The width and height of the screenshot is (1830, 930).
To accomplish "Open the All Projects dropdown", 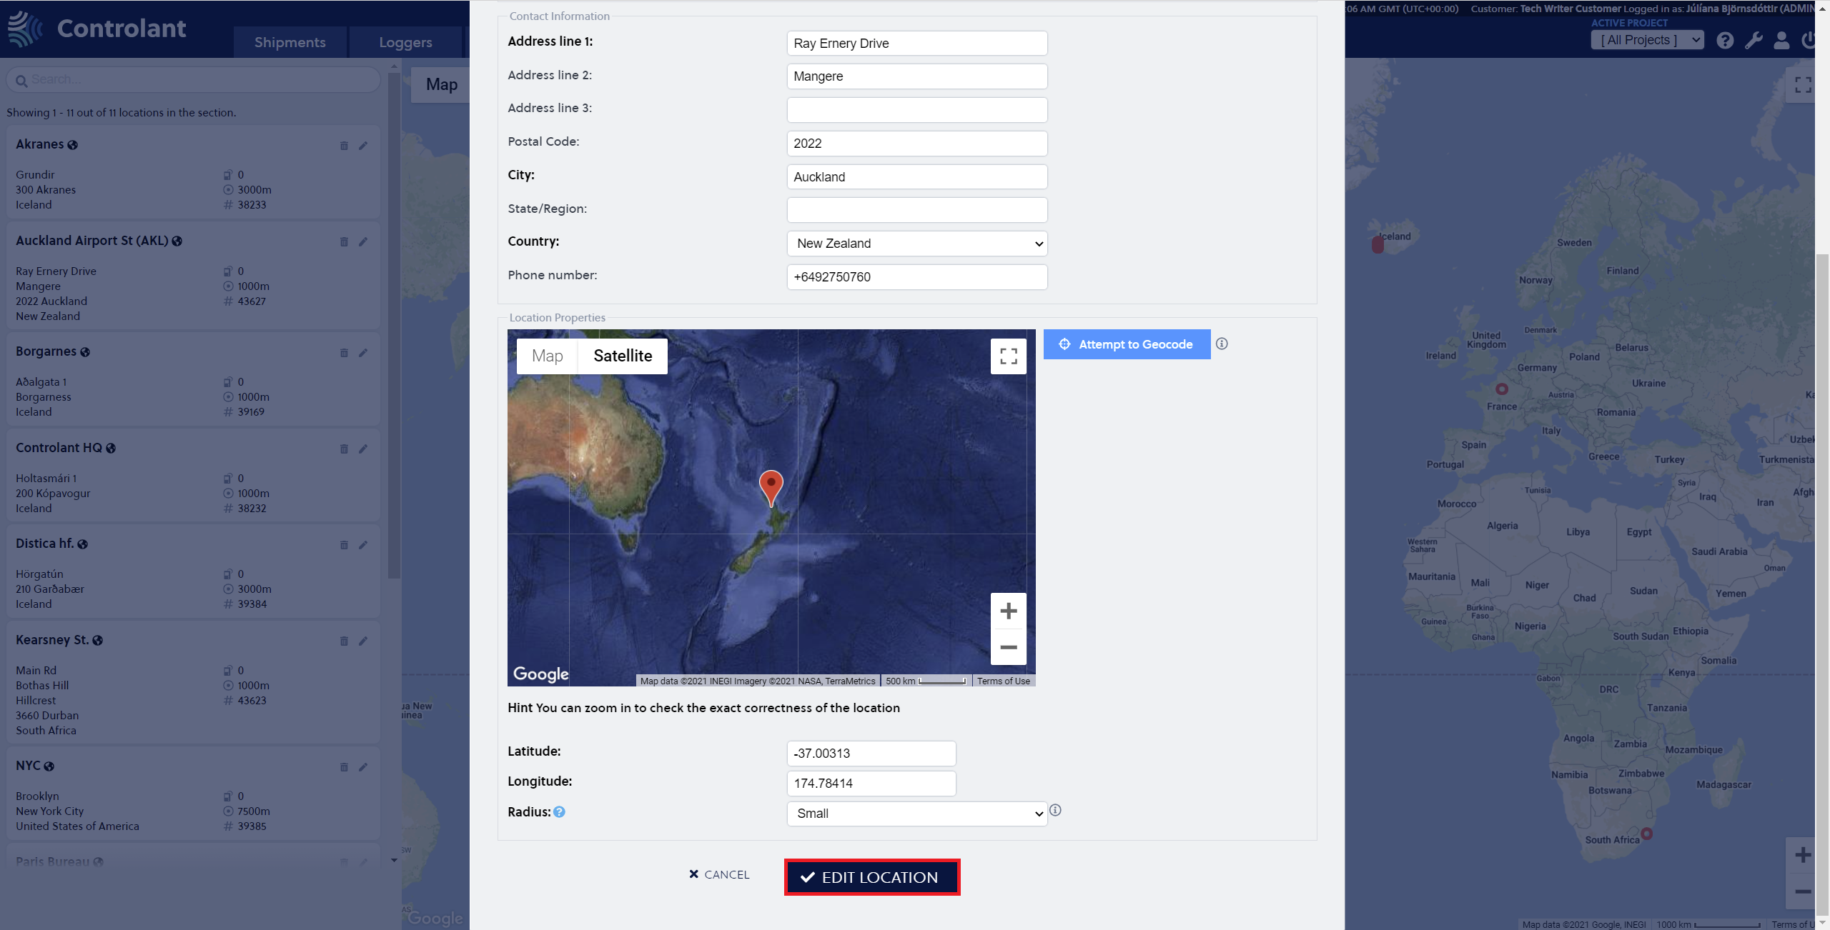I will 1647,40.
